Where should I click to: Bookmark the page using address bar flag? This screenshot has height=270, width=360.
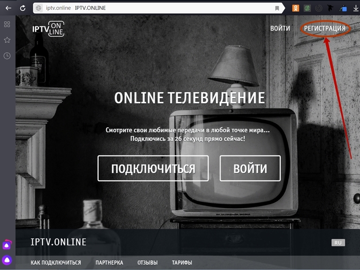click(x=277, y=8)
